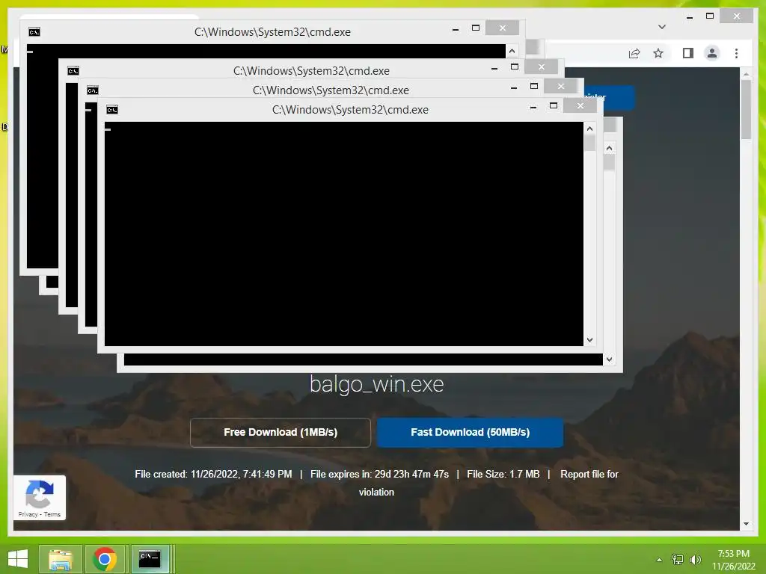Open Chrome three-dot menu

point(736,53)
